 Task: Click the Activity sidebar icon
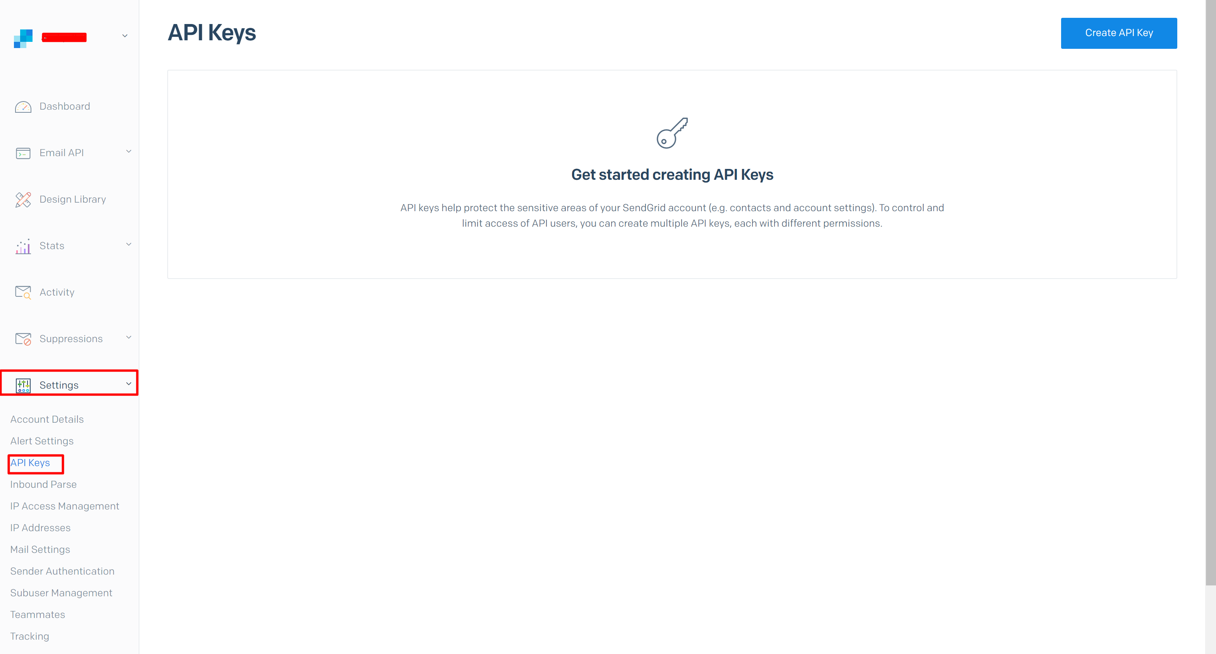click(x=23, y=292)
